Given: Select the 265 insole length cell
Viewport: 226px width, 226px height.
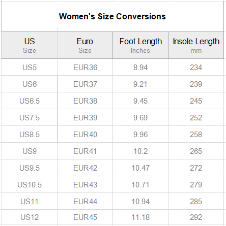Looking at the screenshot, I should pyautogui.click(x=196, y=151).
